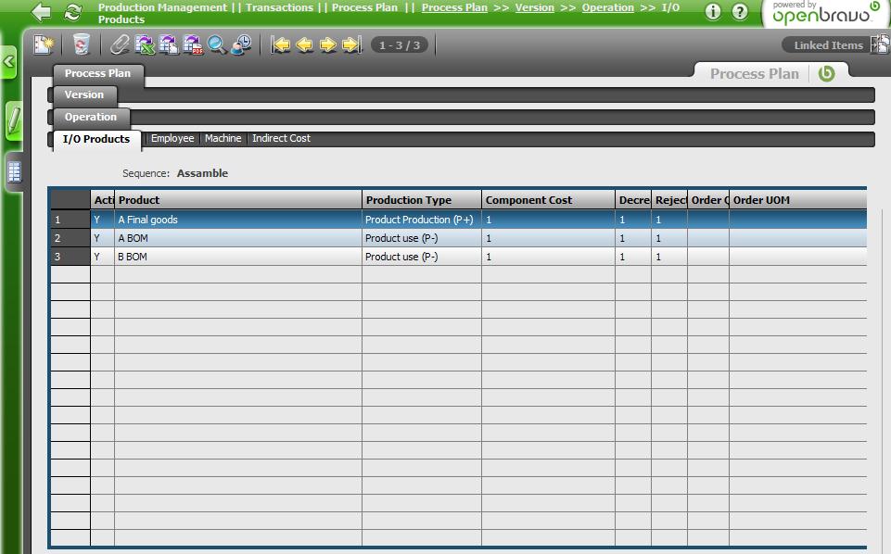Select the Machine tab
Screen dimensions: 891x554
223,138
